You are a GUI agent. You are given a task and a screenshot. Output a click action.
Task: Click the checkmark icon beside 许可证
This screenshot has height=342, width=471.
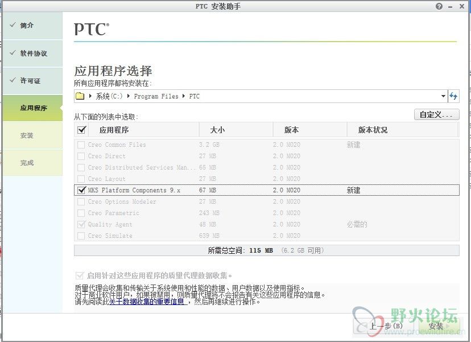[13, 80]
